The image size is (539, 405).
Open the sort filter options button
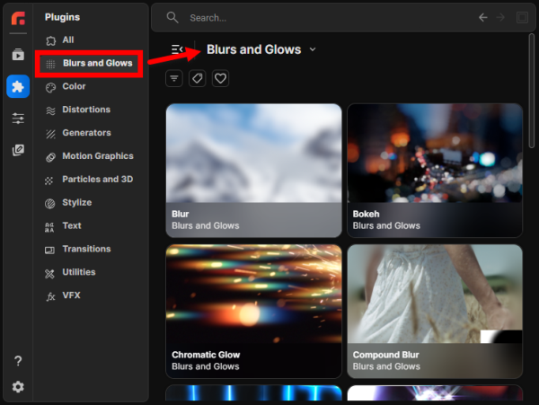pyautogui.click(x=174, y=79)
